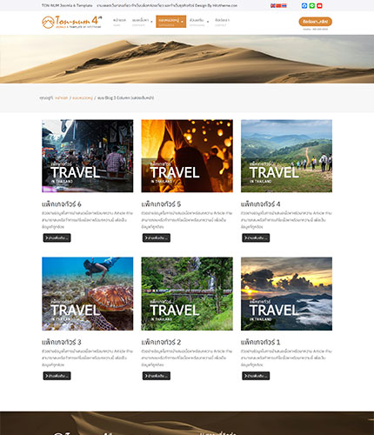Viewport: 374px width, 435px height.
Task: Switch language using the UK flag
Action: point(273,6)
